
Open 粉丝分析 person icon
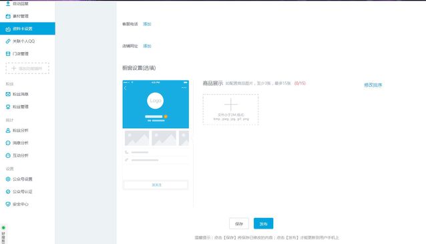pos(8,131)
